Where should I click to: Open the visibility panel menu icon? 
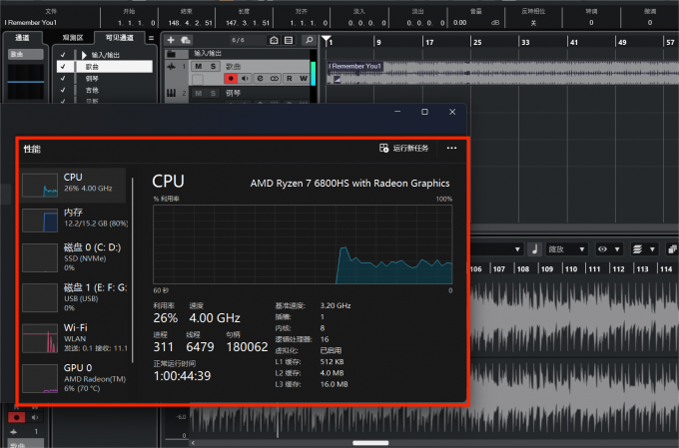[x=151, y=38]
